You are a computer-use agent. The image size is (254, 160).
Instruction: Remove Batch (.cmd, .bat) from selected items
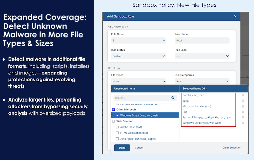(243, 95)
